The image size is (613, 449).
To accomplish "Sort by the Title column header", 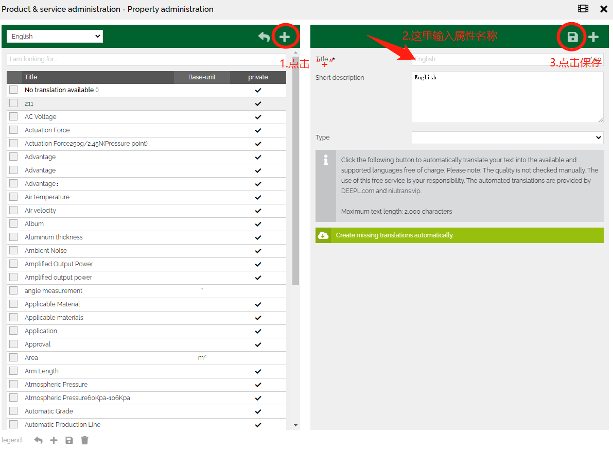I will coord(31,77).
